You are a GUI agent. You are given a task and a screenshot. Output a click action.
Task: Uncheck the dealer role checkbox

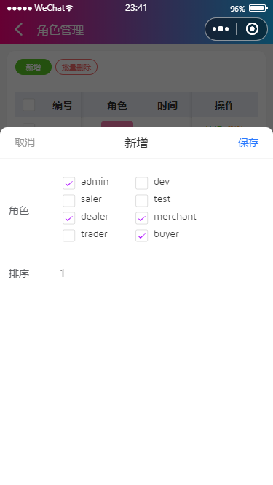coord(68,218)
